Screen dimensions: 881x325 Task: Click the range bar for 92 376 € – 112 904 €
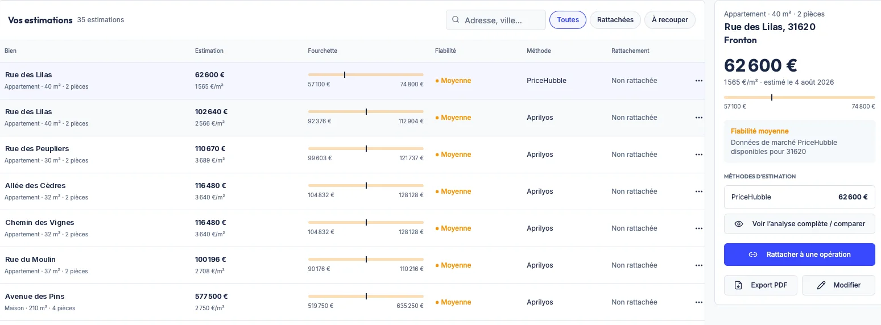point(366,111)
